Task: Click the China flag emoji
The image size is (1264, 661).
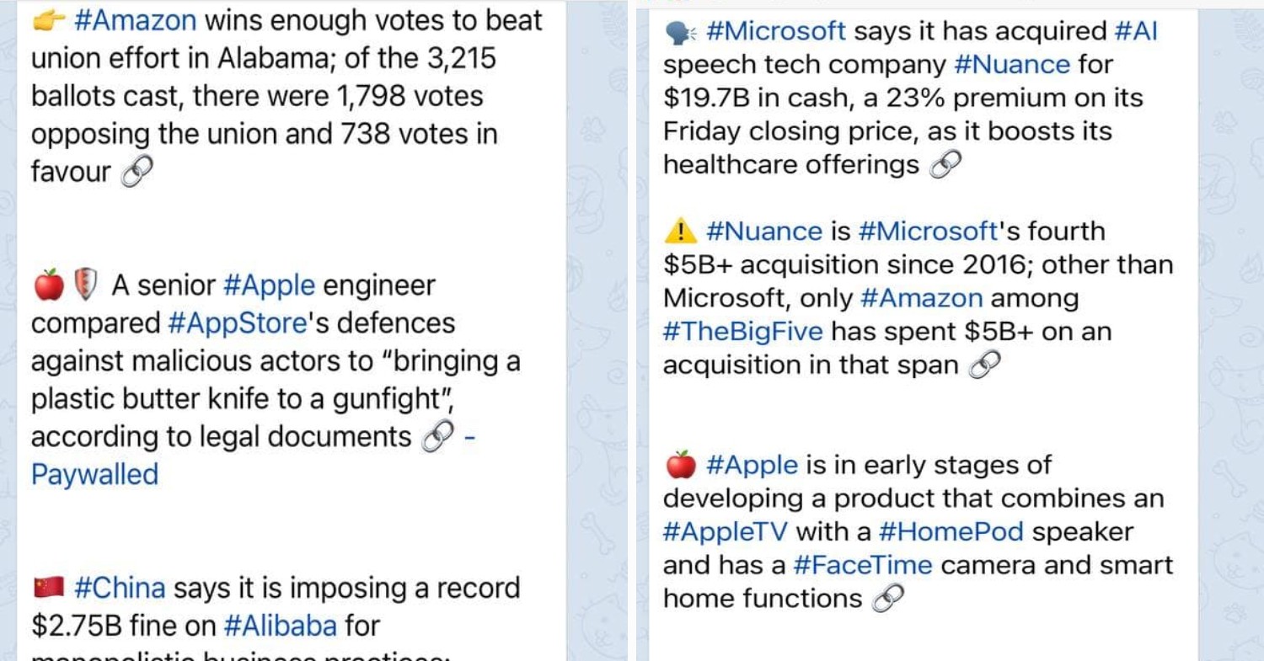Action: pyautogui.click(x=49, y=588)
